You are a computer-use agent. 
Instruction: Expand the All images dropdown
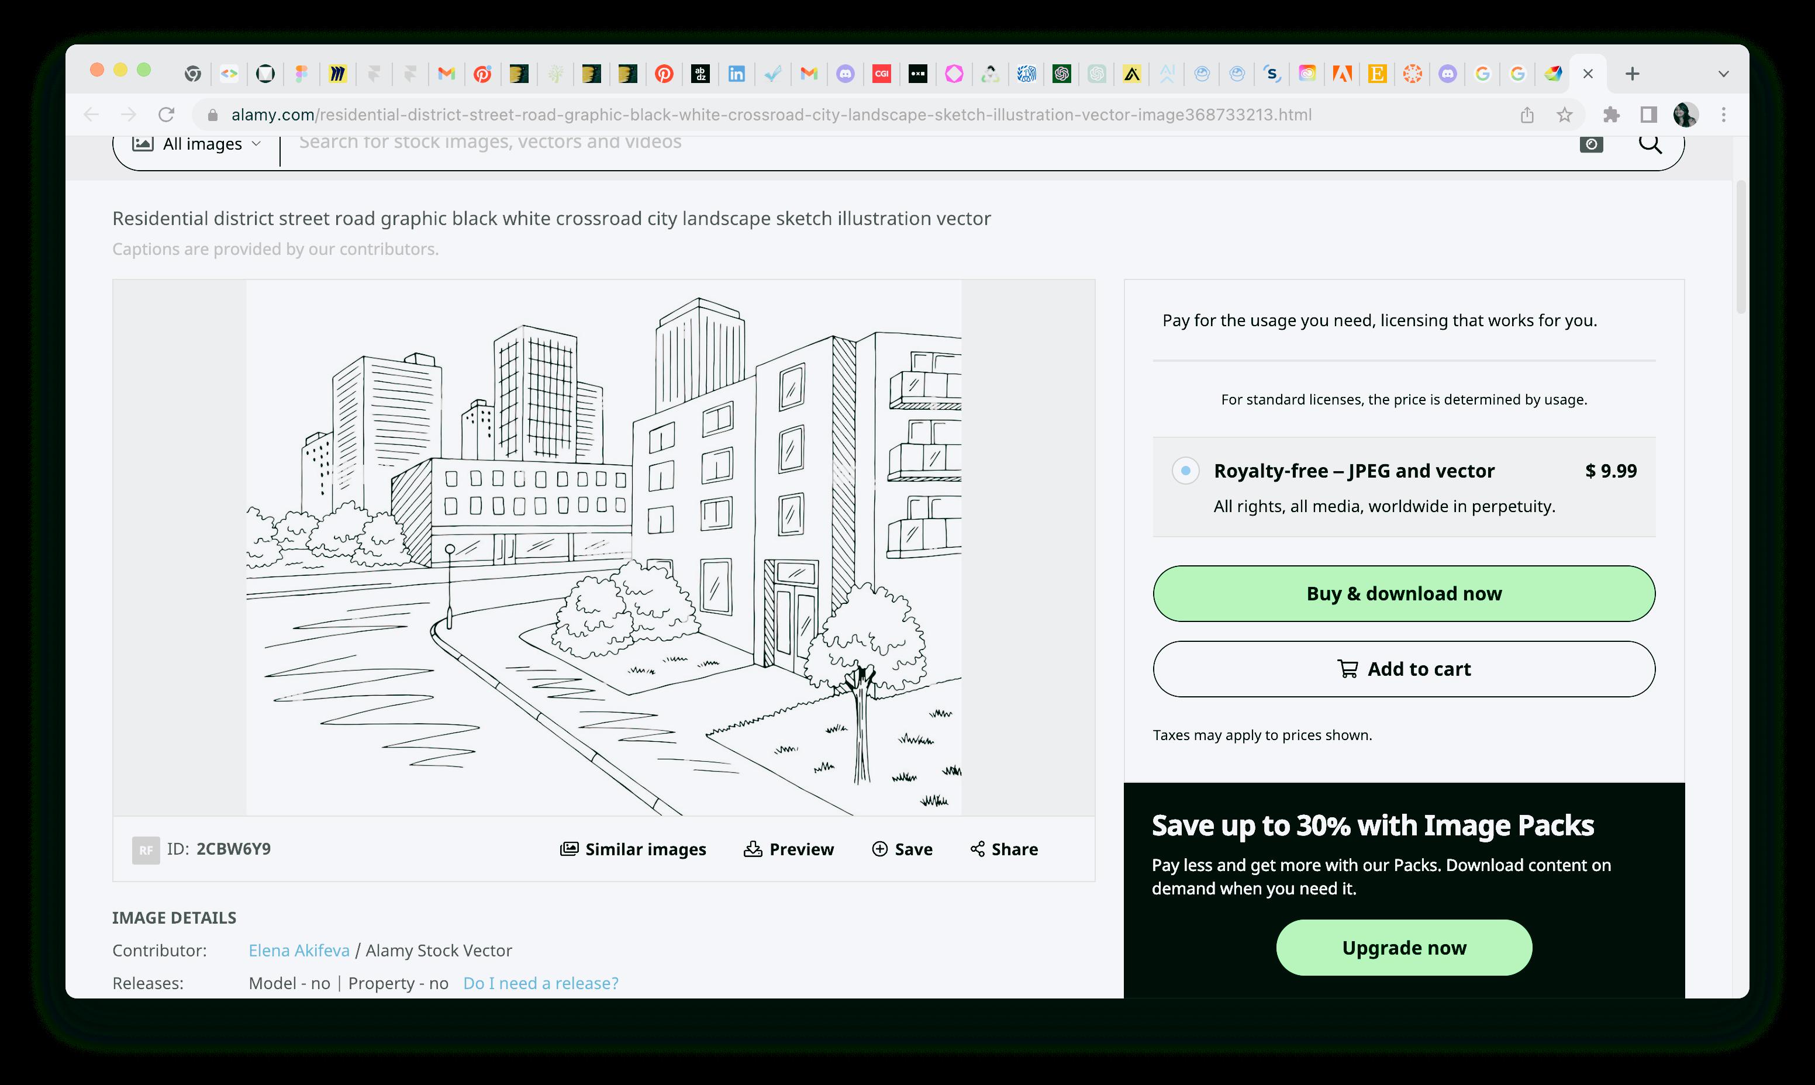point(196,144)
